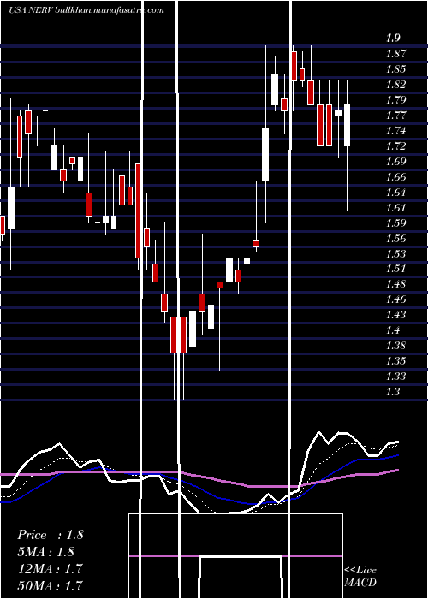This screenshot has height=599, width=428.
Task: Select the 1.56 price level label
Action: click(395, 239)
